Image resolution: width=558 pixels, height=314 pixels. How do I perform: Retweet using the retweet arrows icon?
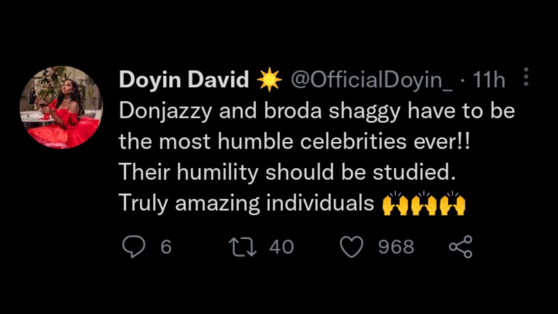click(243, 247)
